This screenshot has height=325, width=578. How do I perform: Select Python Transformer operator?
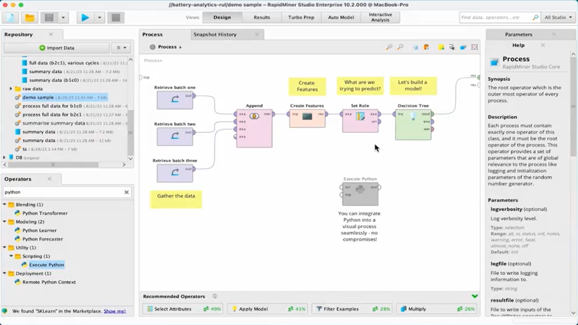41,213
